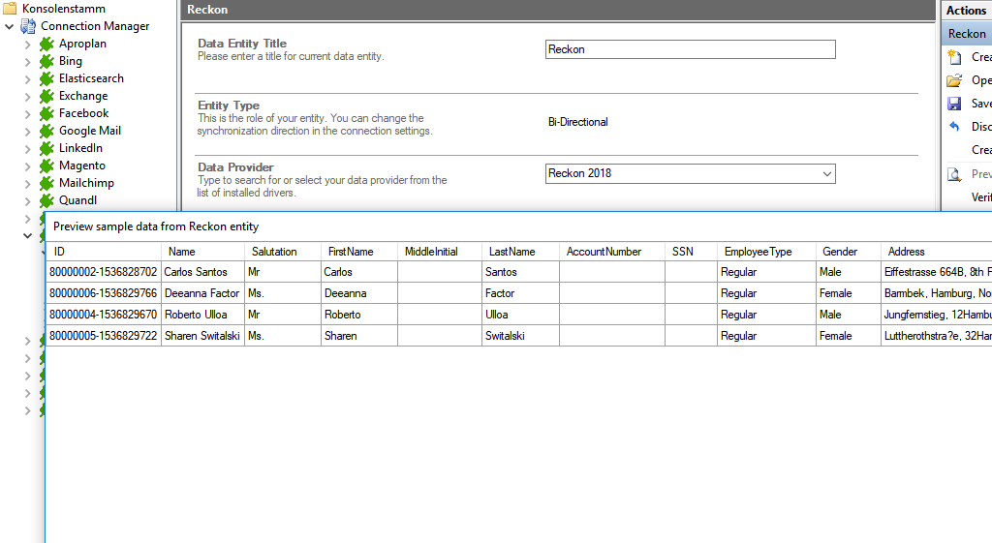Collapse the Connection Manager tree node
992x543 pixels.
[10, 26]
